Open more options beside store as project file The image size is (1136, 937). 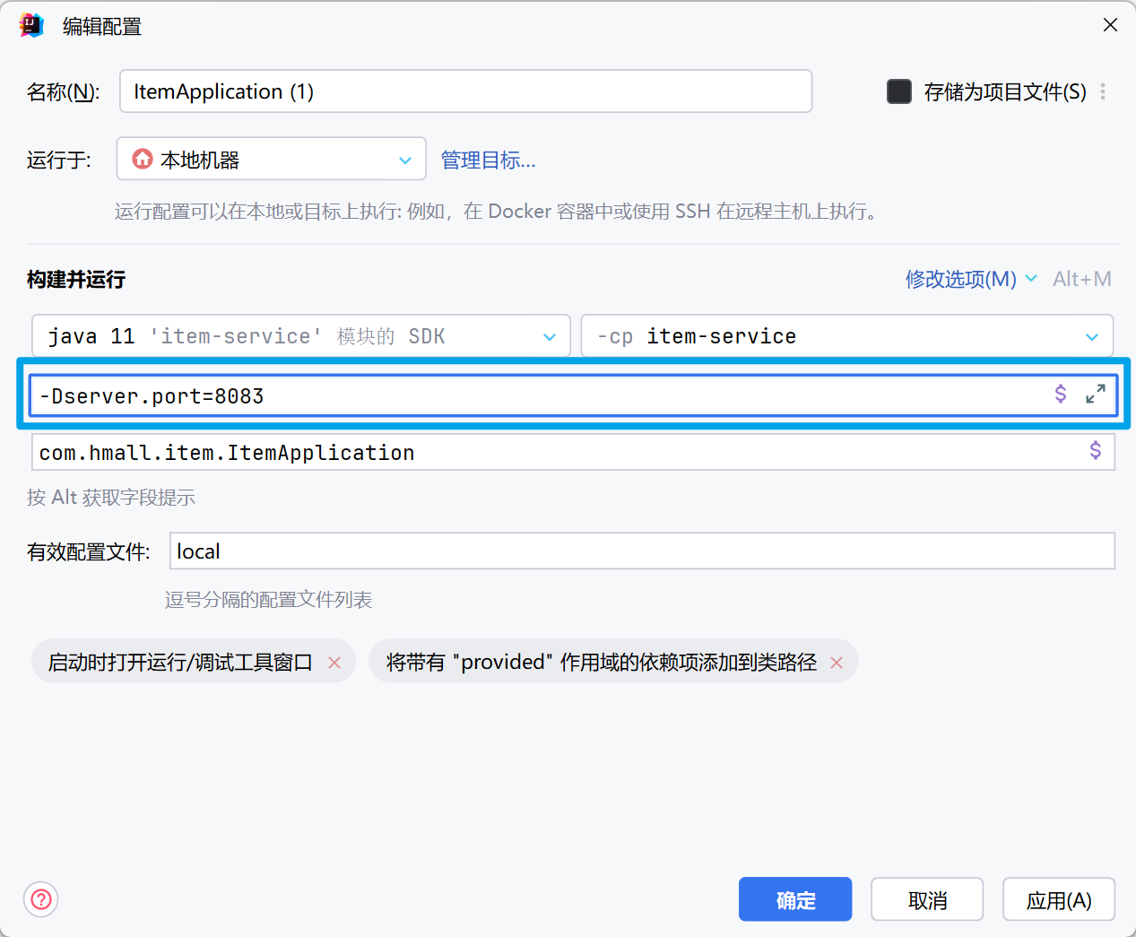1103,91
